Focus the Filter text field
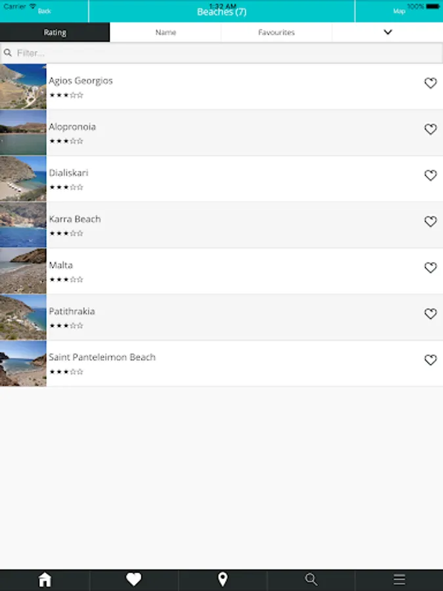 pos(223,53)
